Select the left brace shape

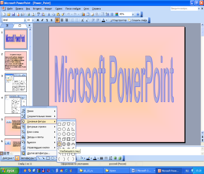point(68,159)
